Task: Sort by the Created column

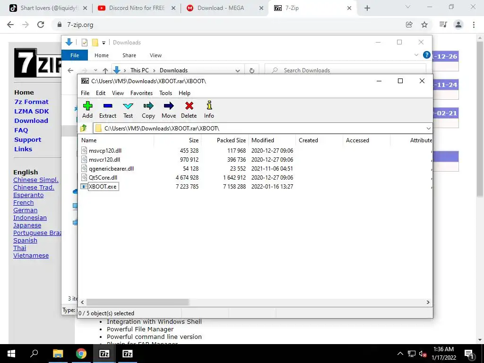Action: click(319, 140)
